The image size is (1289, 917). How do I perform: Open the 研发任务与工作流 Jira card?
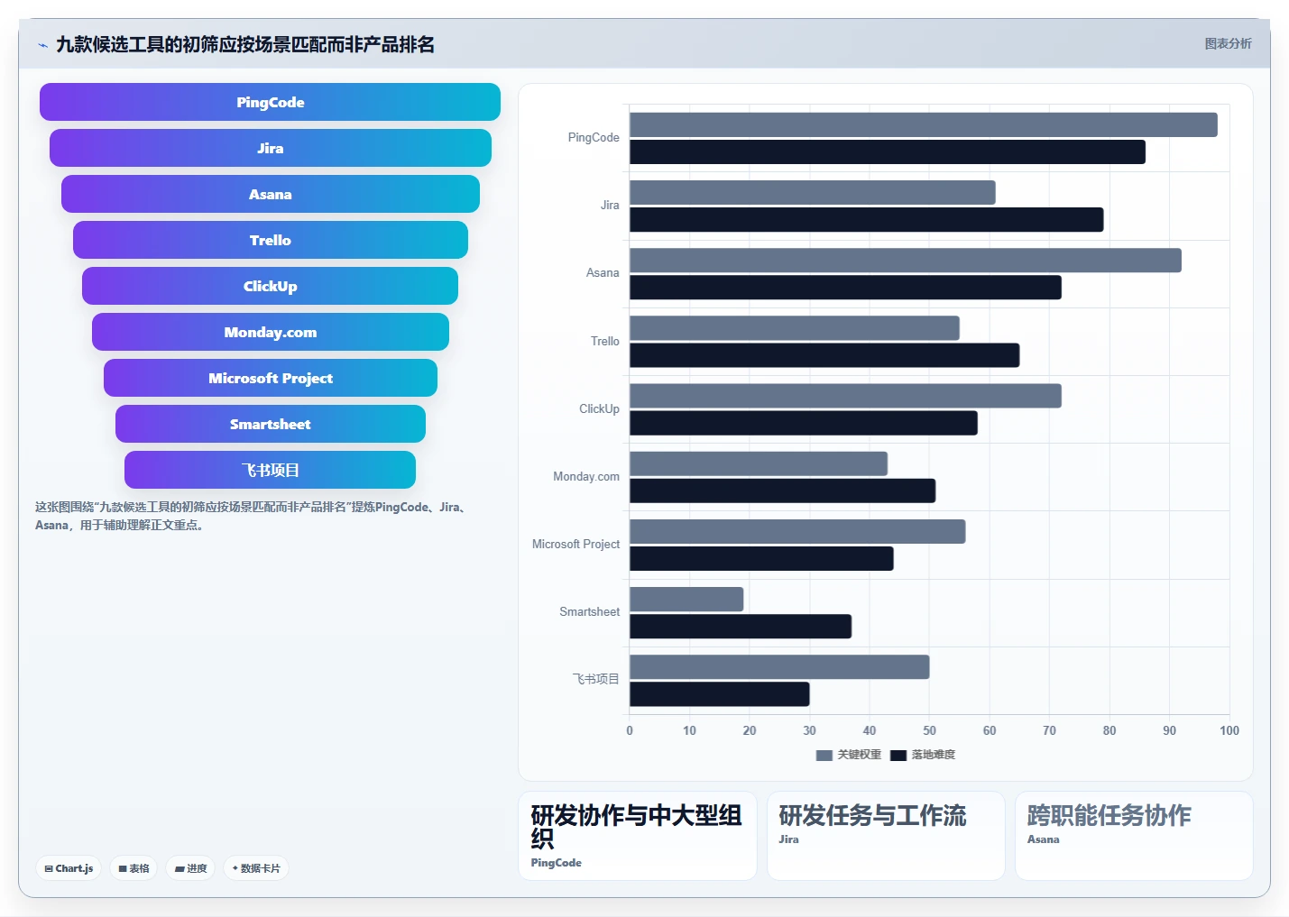coord(886,836)
